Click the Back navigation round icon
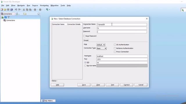The width and height of the screenshot is (186, 104). tap(35, 10)
